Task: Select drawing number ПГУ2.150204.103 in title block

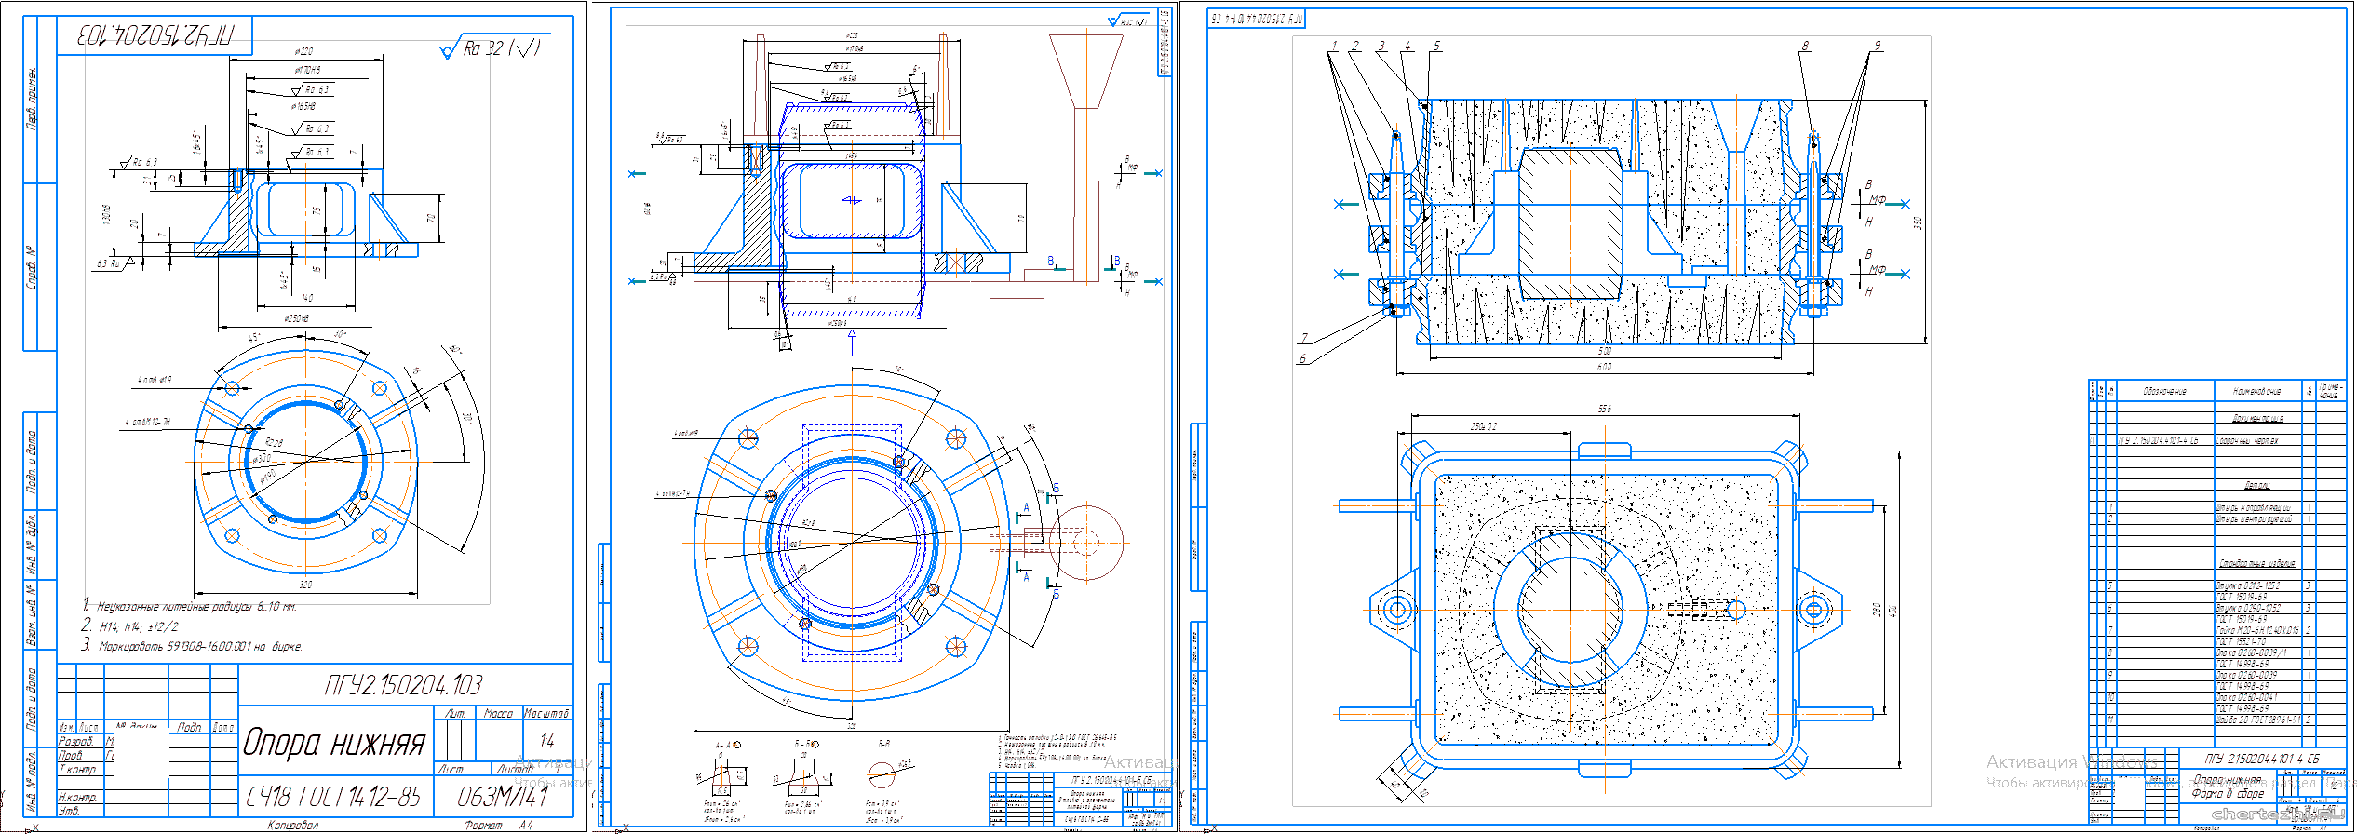Action: (x=403, y=686)
